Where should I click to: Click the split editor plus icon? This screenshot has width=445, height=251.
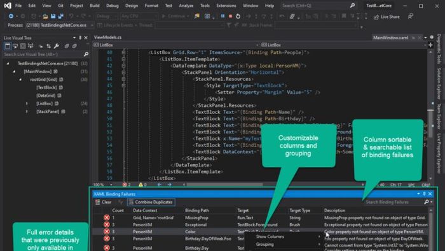click(x=430, y=45)
